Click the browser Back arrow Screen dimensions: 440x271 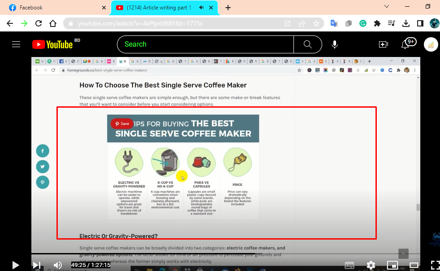pos(10,23)
